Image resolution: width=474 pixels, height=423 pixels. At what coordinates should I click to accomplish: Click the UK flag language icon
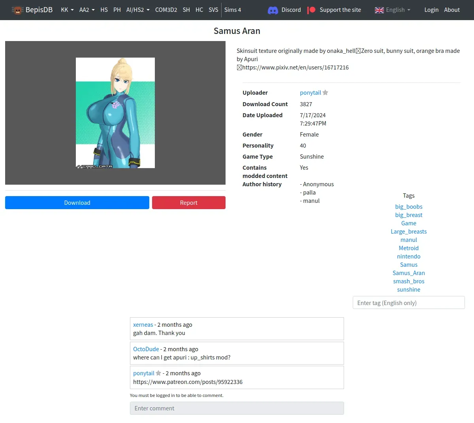(379, 10)
